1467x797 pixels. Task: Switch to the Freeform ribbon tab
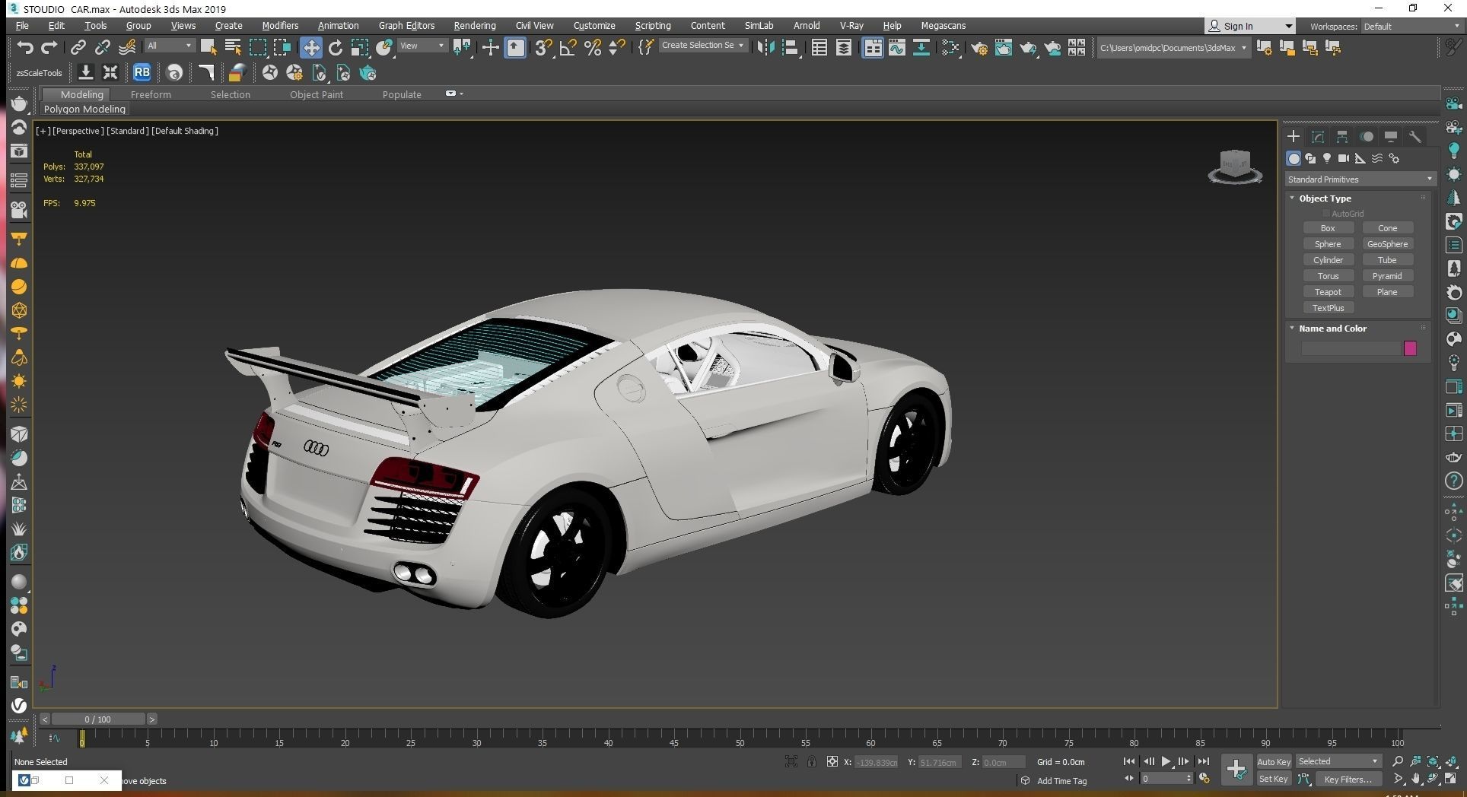pos(151,94)
